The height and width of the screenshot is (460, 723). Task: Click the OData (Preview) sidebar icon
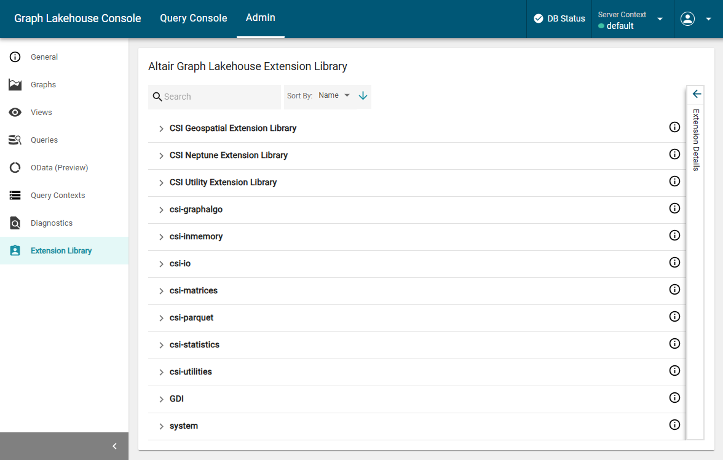pos(15,168)
